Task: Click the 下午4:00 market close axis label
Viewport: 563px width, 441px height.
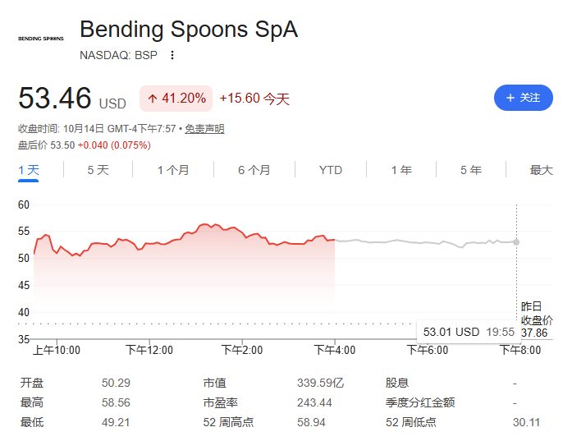Action: [x=335, y=350]
